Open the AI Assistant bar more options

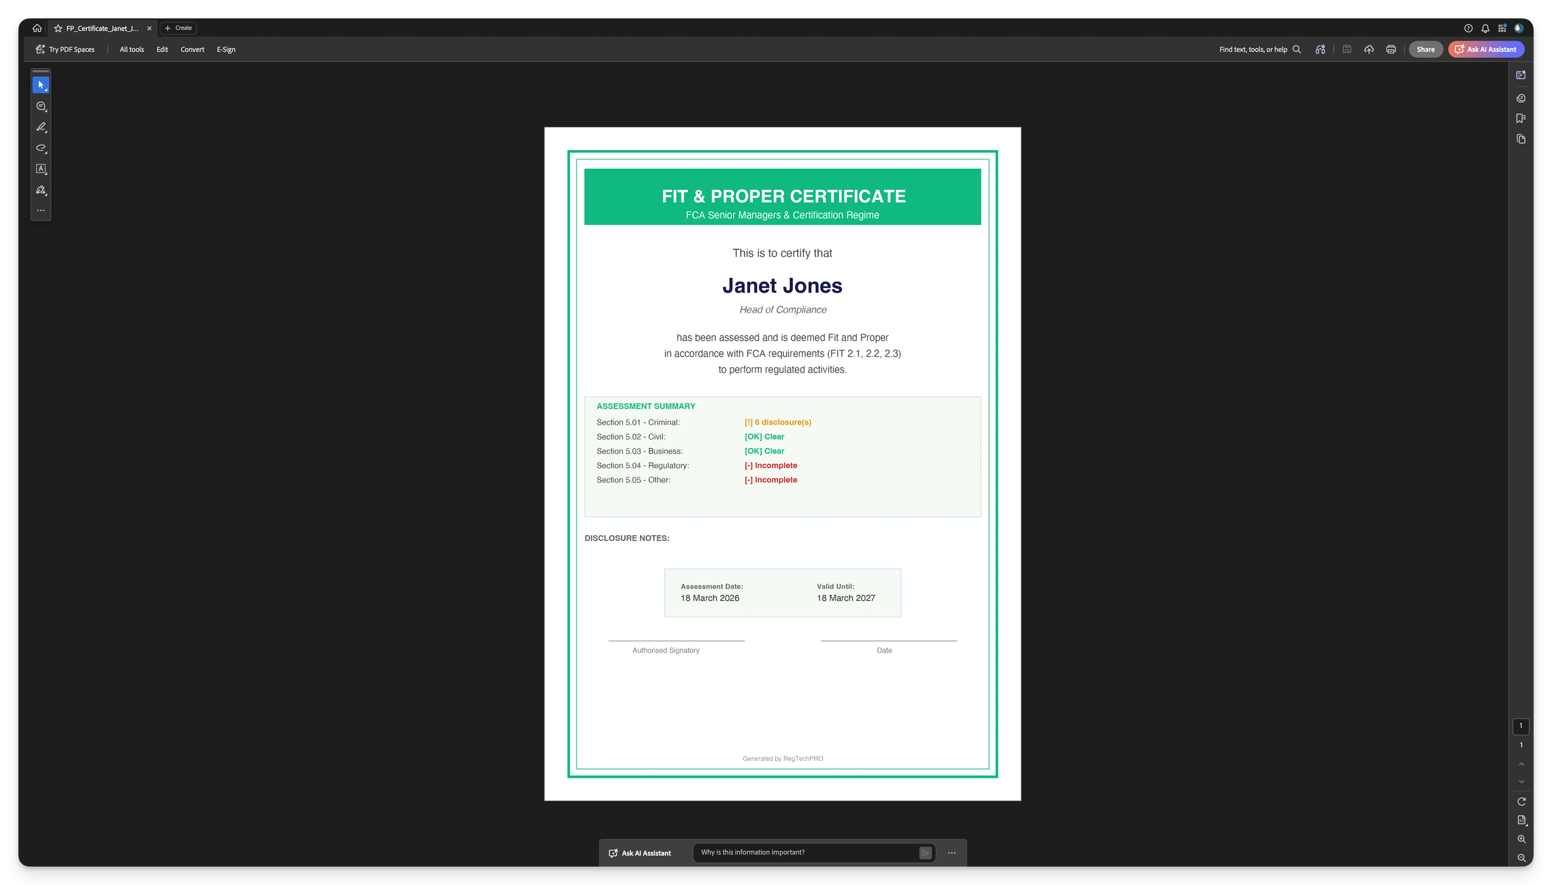coord(951,853)
